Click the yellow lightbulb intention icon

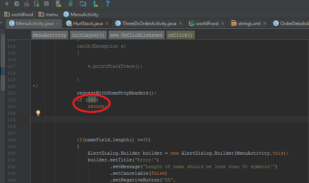click(38, 113)
